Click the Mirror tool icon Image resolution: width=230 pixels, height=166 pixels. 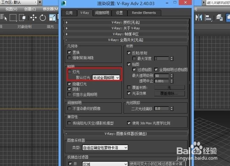tap(199, 17)
